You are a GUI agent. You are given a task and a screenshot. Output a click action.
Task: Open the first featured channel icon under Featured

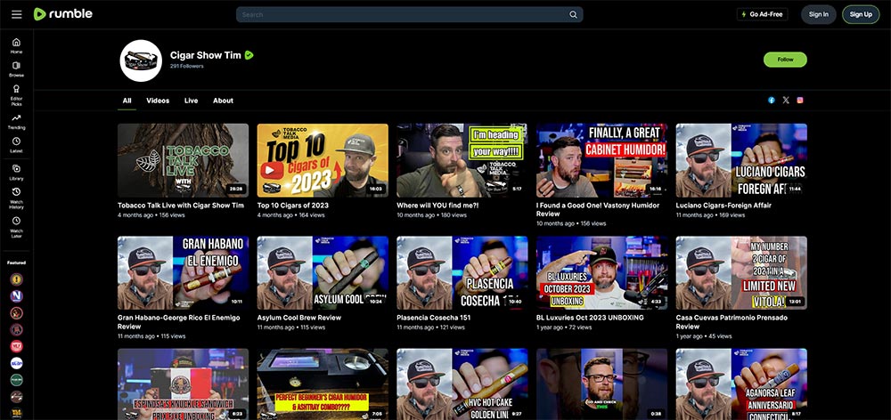(16, 279)
